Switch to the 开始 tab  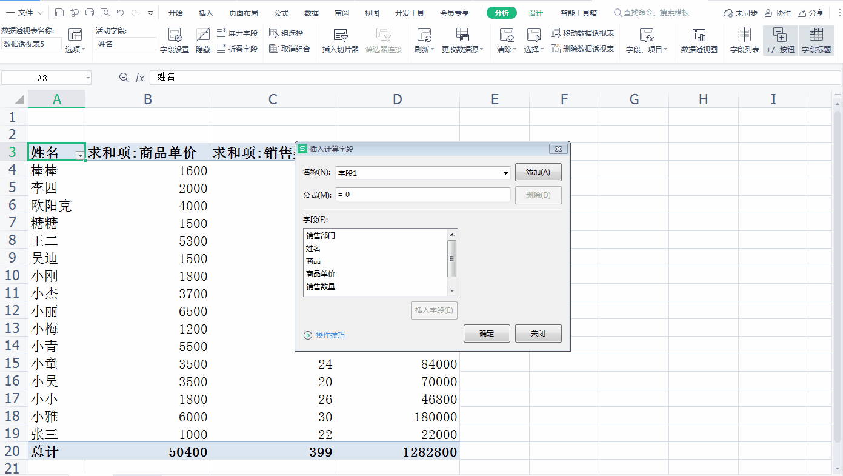click(176, 13)
